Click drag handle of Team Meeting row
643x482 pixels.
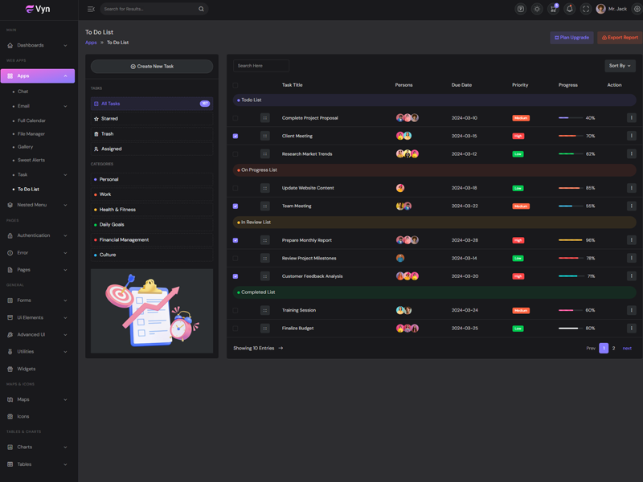pos(264,206)
